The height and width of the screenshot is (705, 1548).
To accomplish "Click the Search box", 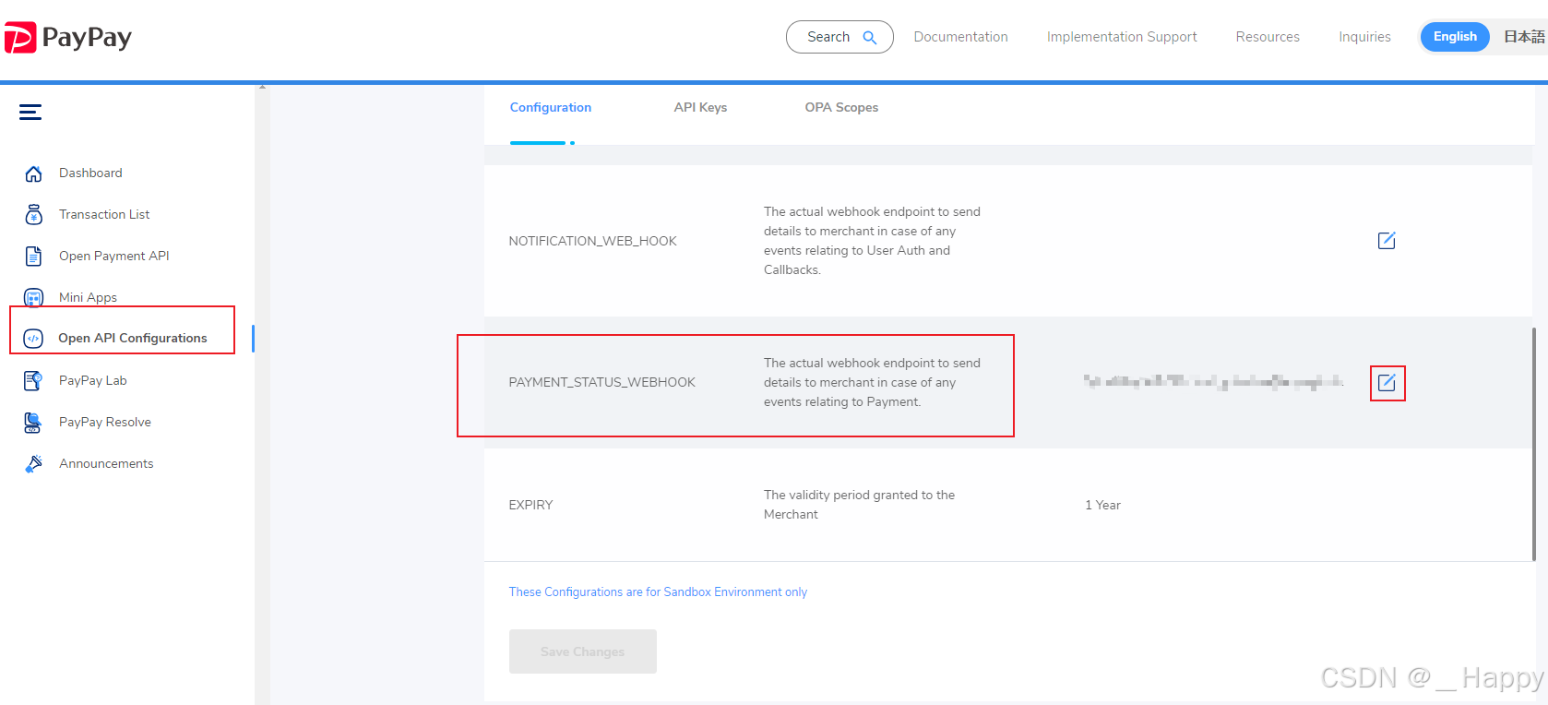I will [x=839, y=37].
